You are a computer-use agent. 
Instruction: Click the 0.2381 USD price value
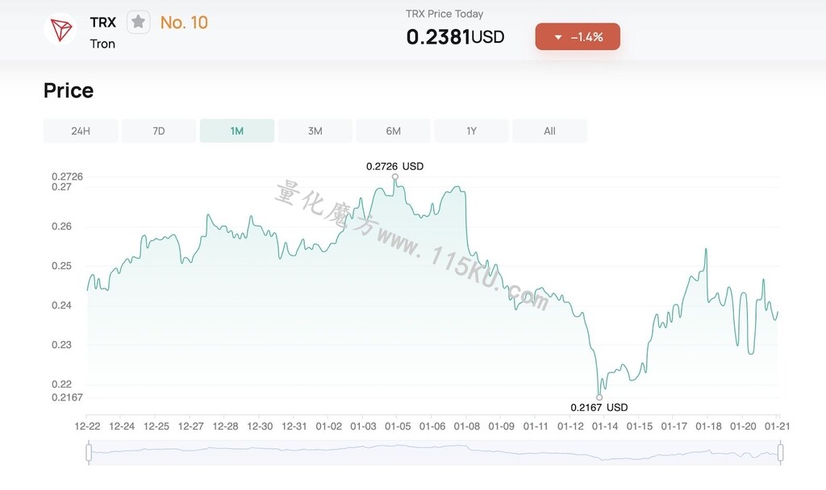pyautogui.click(x=455, y=37)
